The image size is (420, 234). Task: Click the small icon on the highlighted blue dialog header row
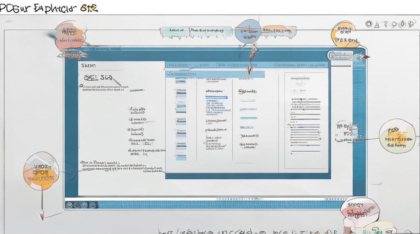169,74
